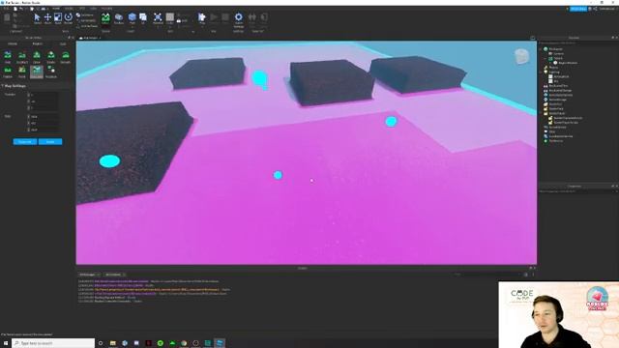The width and height of the screenshot is (619, 348).
Task: Toggle Collisions in the ribbon
Action: tap(85, 15)
